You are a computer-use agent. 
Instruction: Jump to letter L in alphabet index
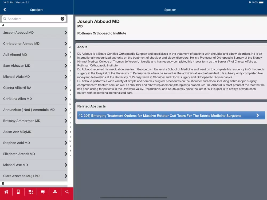(70, 99)
